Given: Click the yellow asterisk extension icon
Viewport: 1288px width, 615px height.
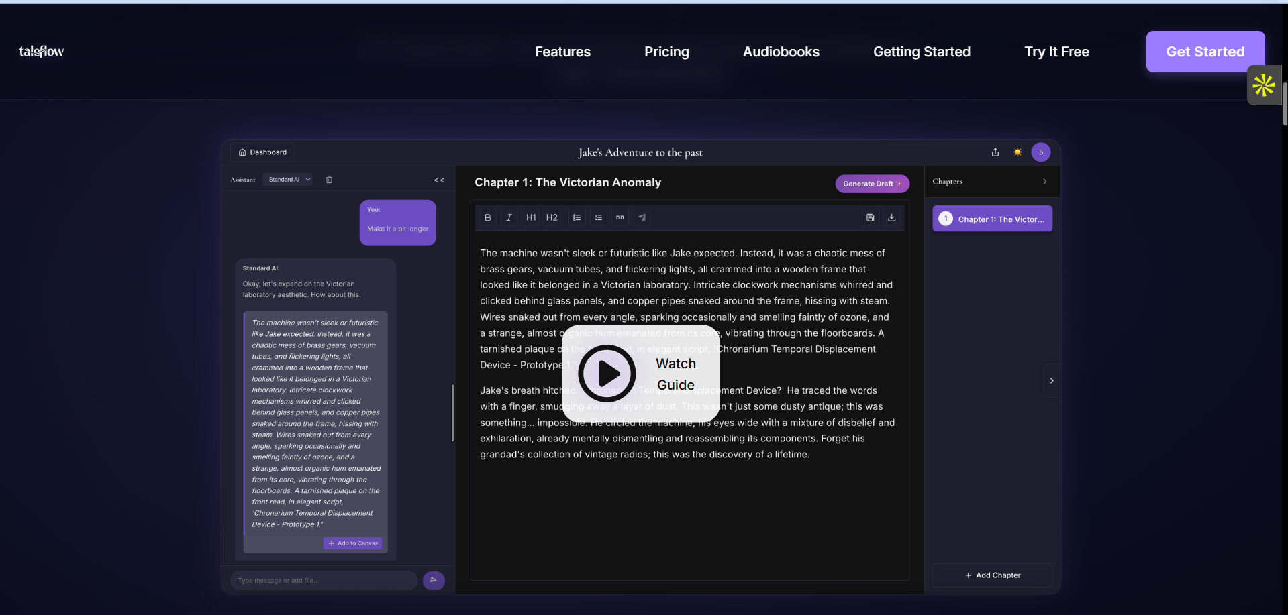Looking at the screenshot, I should pyautogui.click(x=1264, y=85).
